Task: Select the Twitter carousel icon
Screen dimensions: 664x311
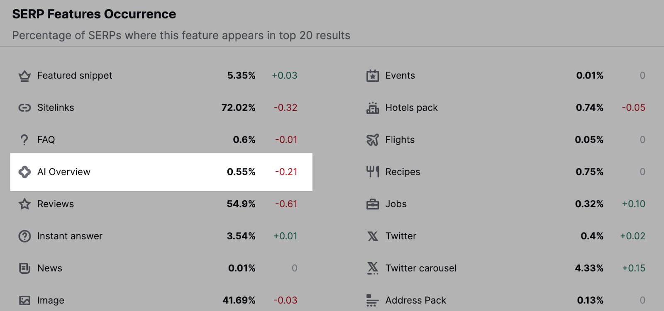Action: [373, 268]
